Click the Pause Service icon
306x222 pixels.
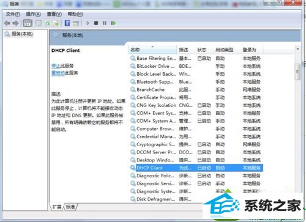[x=105, y=23]
